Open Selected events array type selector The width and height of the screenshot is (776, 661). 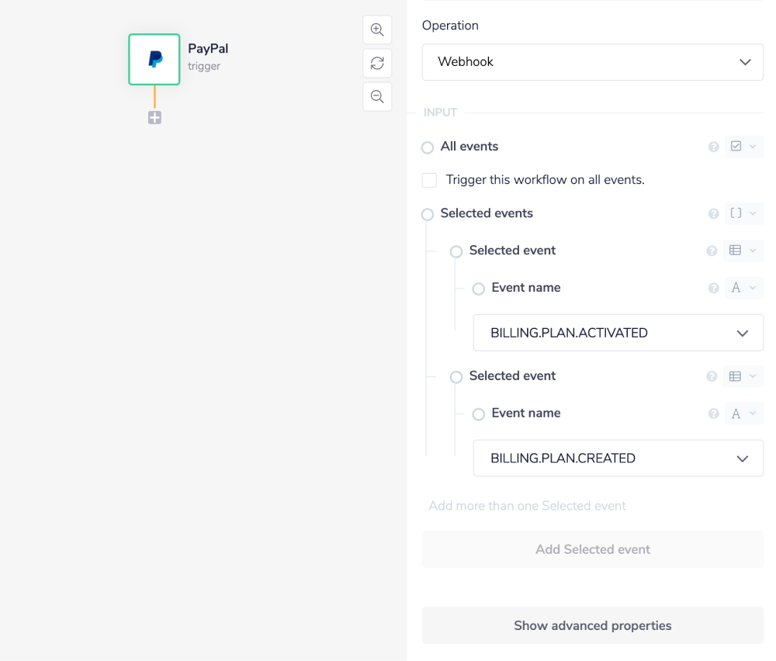click(743, 213)
